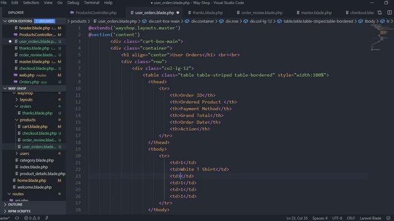Click on the Explorer panel title
This screenshot has height=221, width=394.
tap(16, 12)
